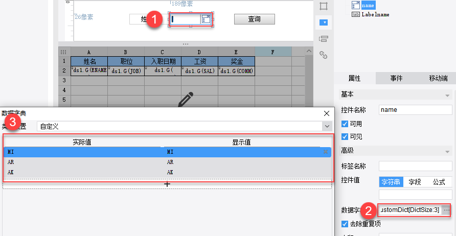Click the hyperlink chain icon in side toolbar
456x236 pixels.
324,54
